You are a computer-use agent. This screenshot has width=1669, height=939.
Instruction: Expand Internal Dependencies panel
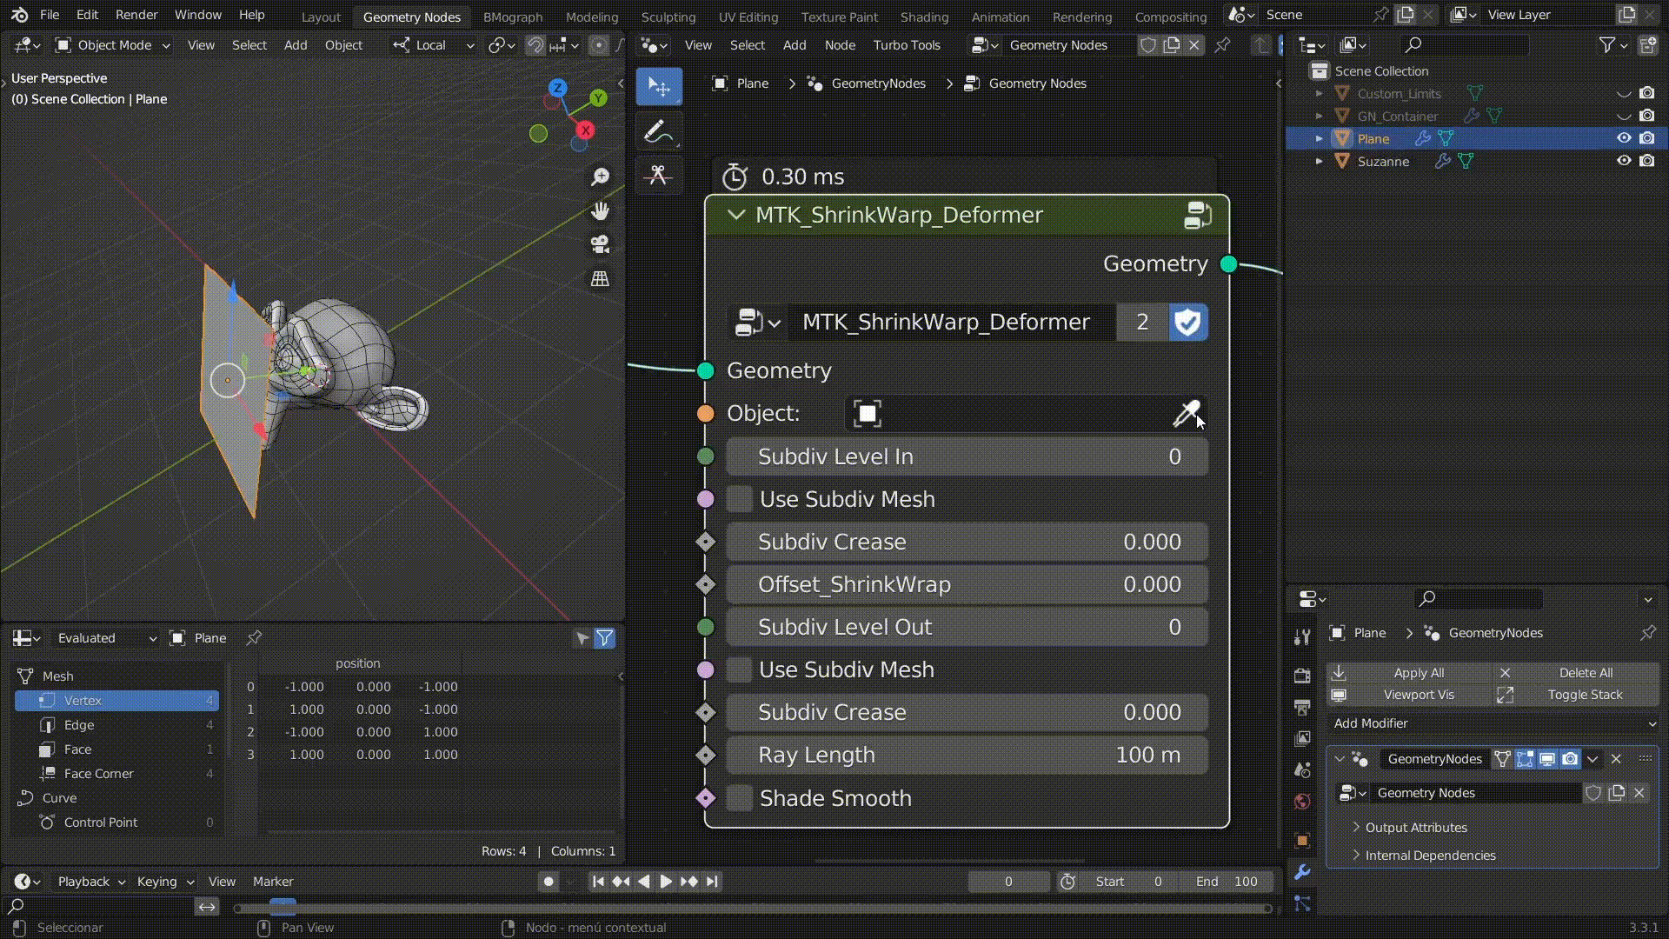(x=1429, y=856)
